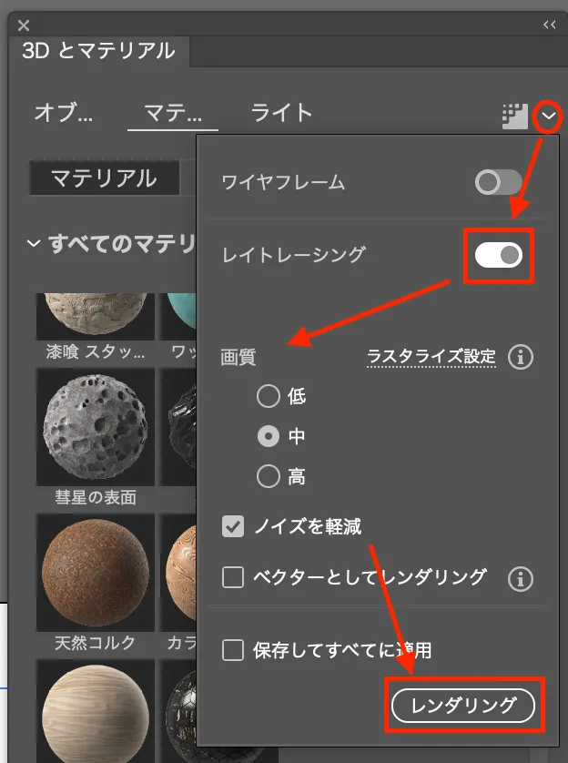
Task: Switch to the マテ... tab
Action: [x=173, y=114]
